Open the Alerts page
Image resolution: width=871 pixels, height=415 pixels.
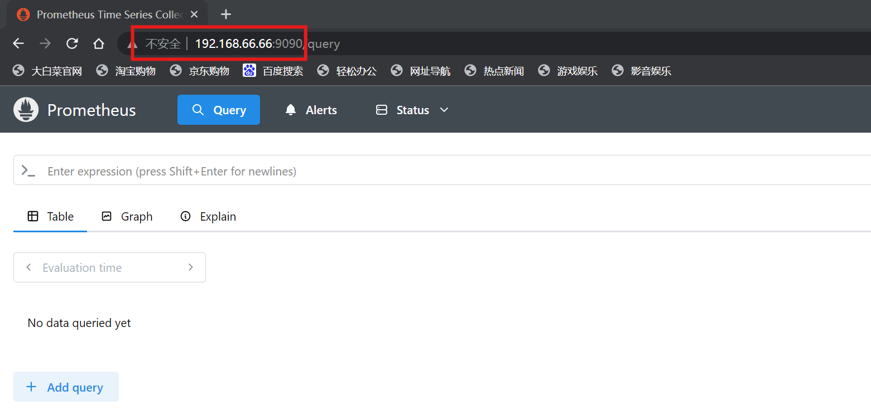[311, 110]
